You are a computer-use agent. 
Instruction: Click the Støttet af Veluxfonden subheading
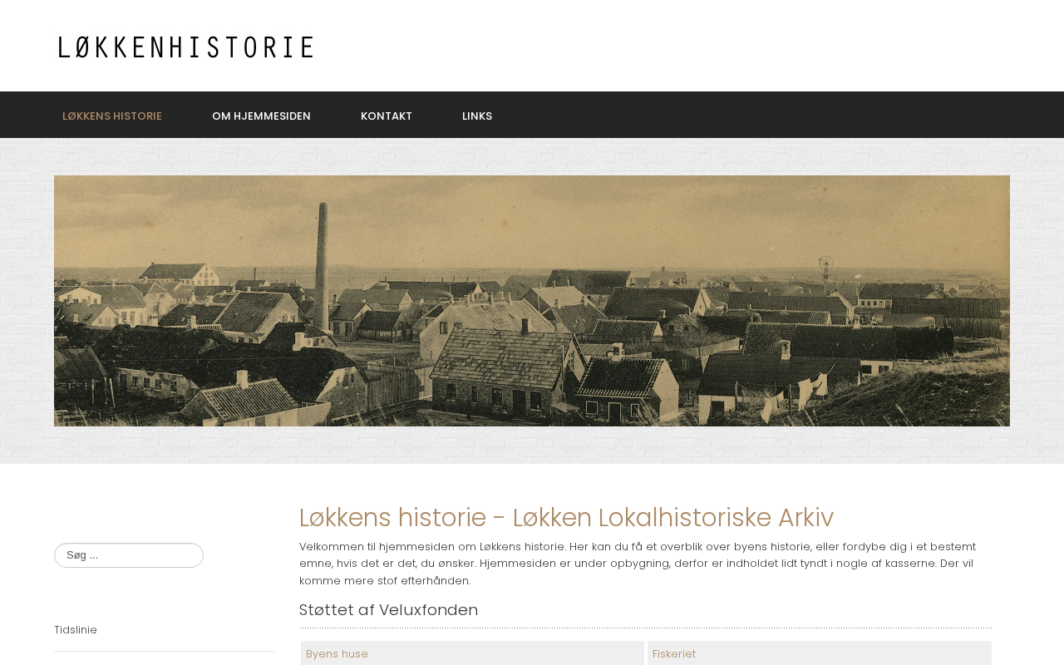(388, 610)
